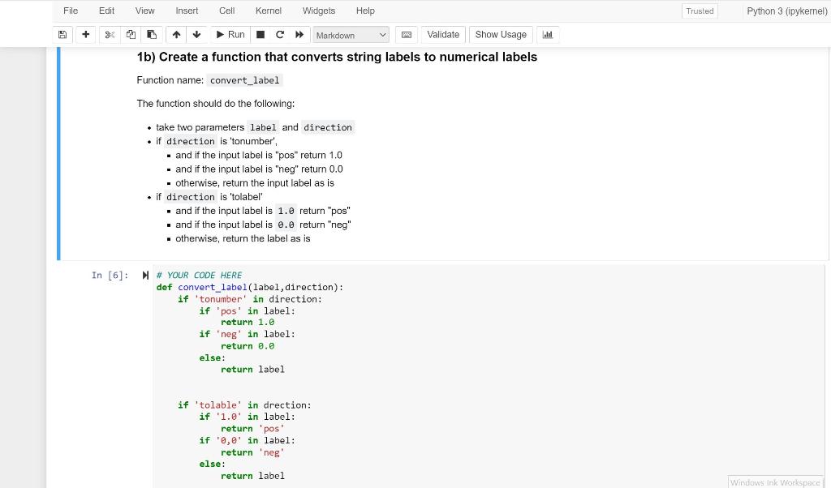This screenshot has width=831, height=488.
Task: Move selected cell down arrow
Action: pyautogui.click(x=196, y=35)
